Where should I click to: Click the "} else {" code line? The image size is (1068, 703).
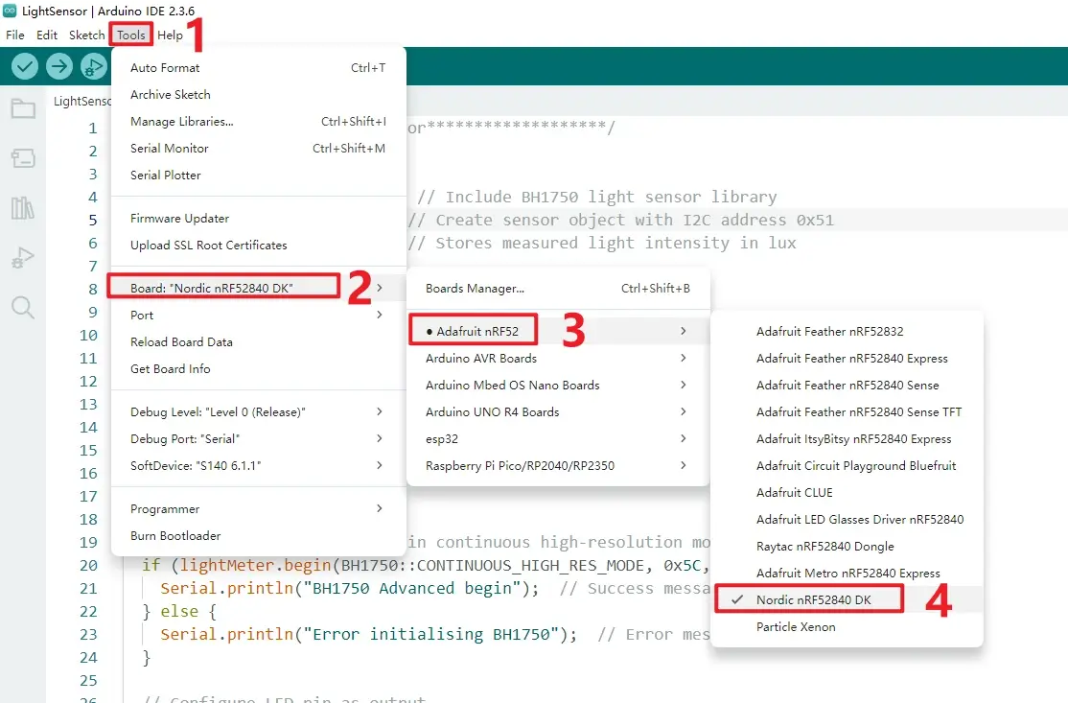[179, 611]
